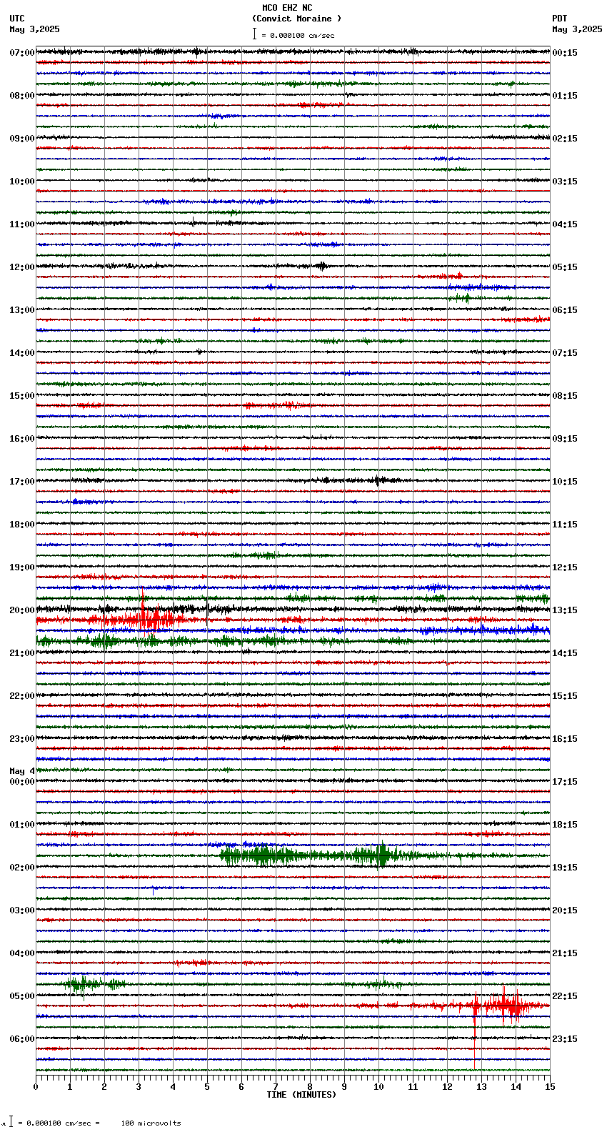The width and height of the screenshot is (607, 1132).
Task: Click the '14:00' UTC time label
Action: click(22, 353)
